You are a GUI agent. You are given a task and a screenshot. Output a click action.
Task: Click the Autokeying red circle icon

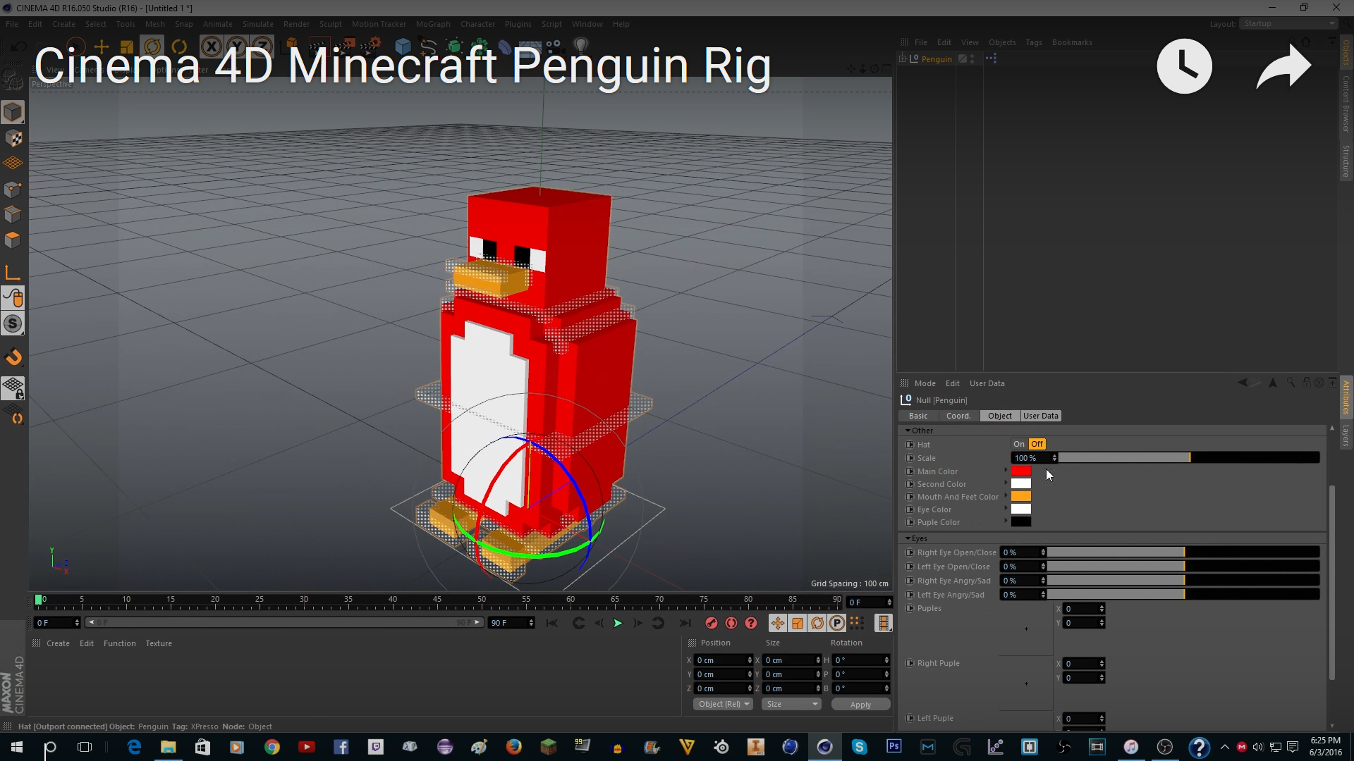(731, 623)
